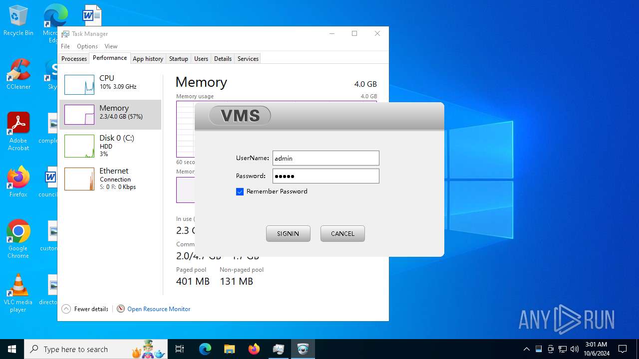
Task: Open File Explorer from the taskbar
Action: coord(229,349)
